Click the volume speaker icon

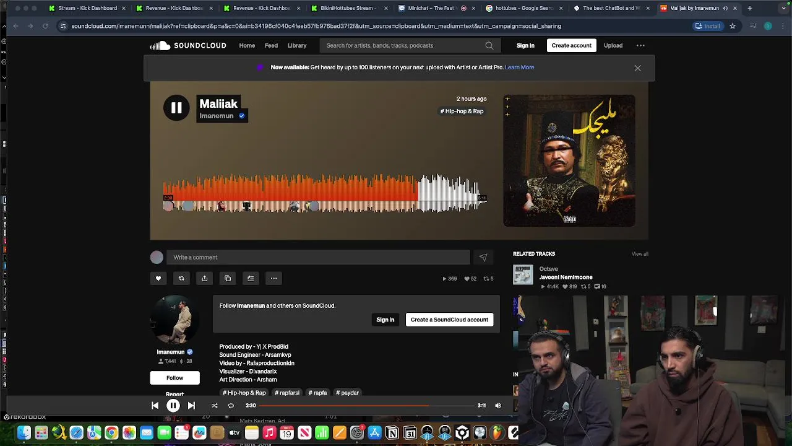tap(498, 405)
